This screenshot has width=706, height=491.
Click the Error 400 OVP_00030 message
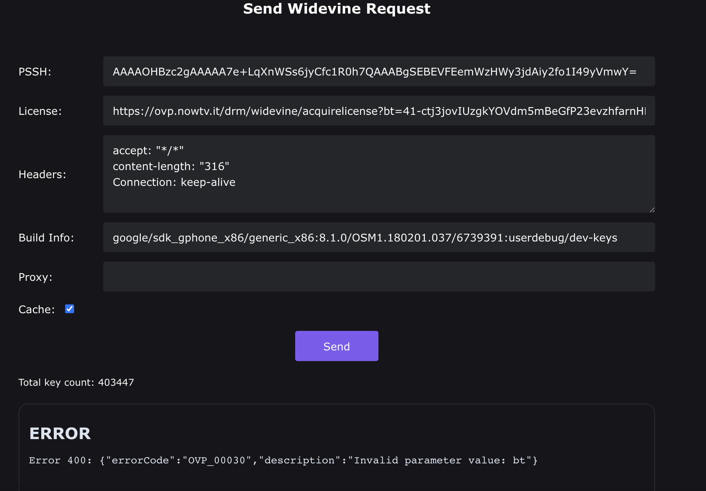pyautogui.click(x=283, y=460)
